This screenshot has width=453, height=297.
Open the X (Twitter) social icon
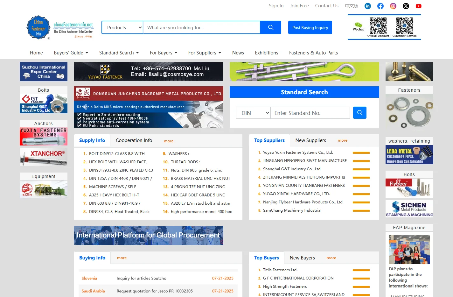coord(406,6)
